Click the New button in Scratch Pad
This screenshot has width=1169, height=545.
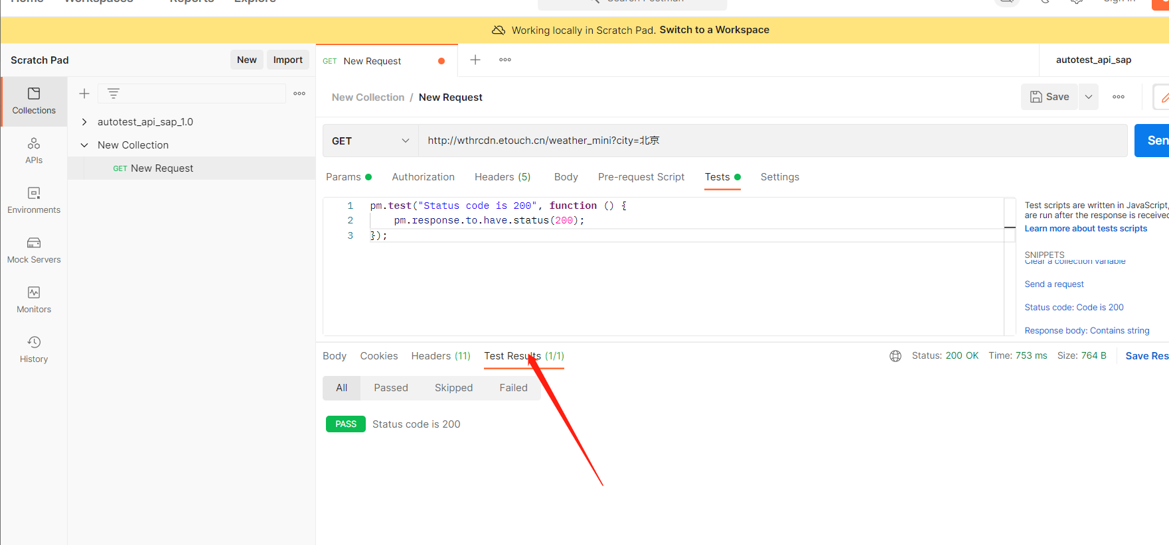[x=247, y=60]
